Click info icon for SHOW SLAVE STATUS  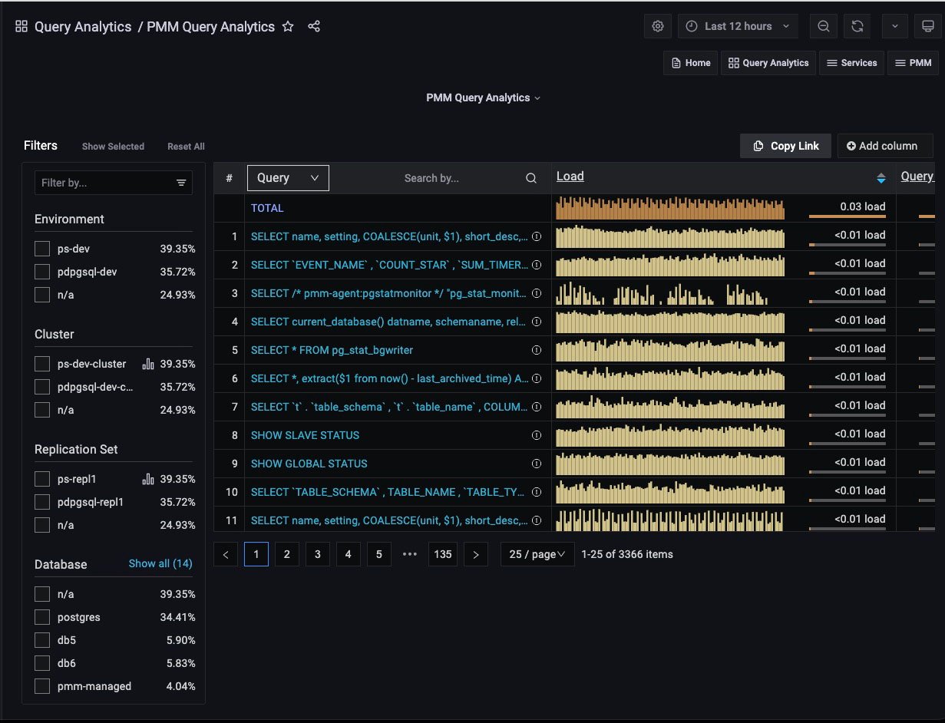pos(537,435)
